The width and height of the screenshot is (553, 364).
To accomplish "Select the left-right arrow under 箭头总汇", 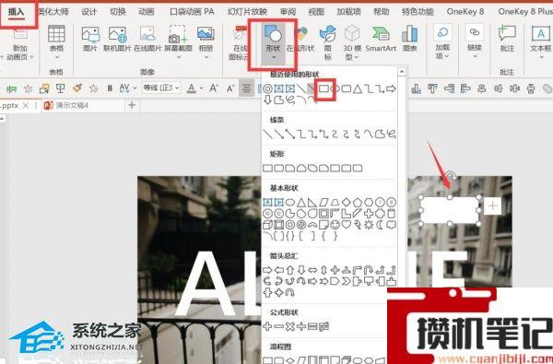I will coord(312,270).
